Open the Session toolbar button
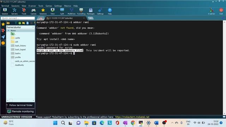The height and width of the screenshot is (127, 226). click(5, 11)
